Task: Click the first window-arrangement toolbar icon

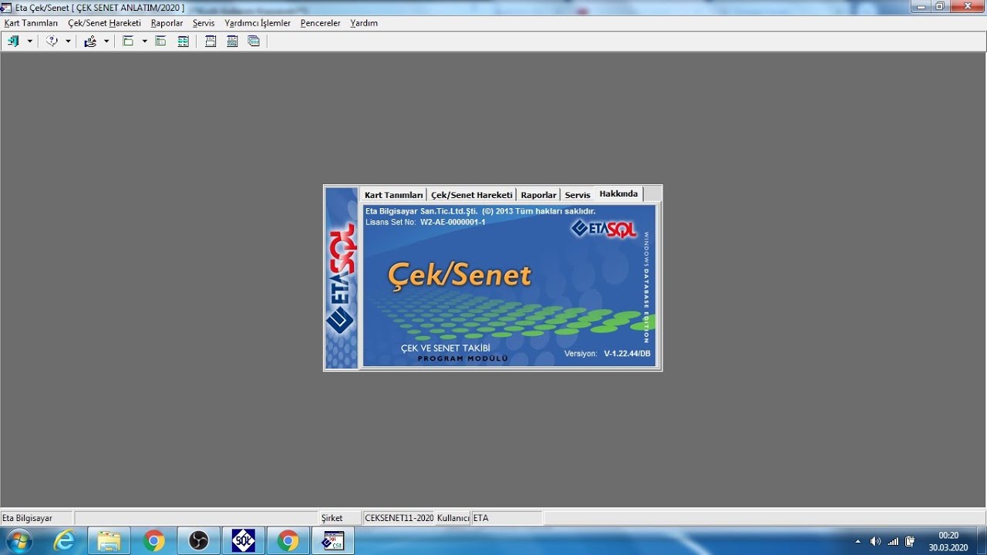Action: tap(211, 42)
